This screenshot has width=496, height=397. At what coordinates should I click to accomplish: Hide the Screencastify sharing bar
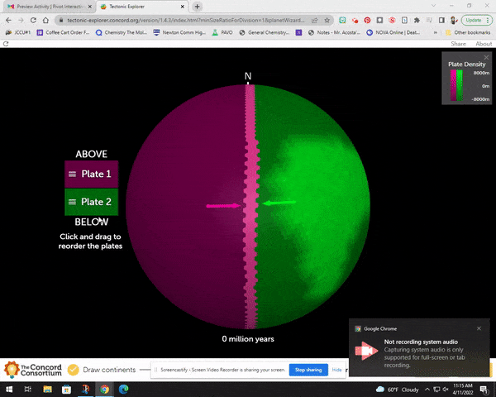pos(336,370)
